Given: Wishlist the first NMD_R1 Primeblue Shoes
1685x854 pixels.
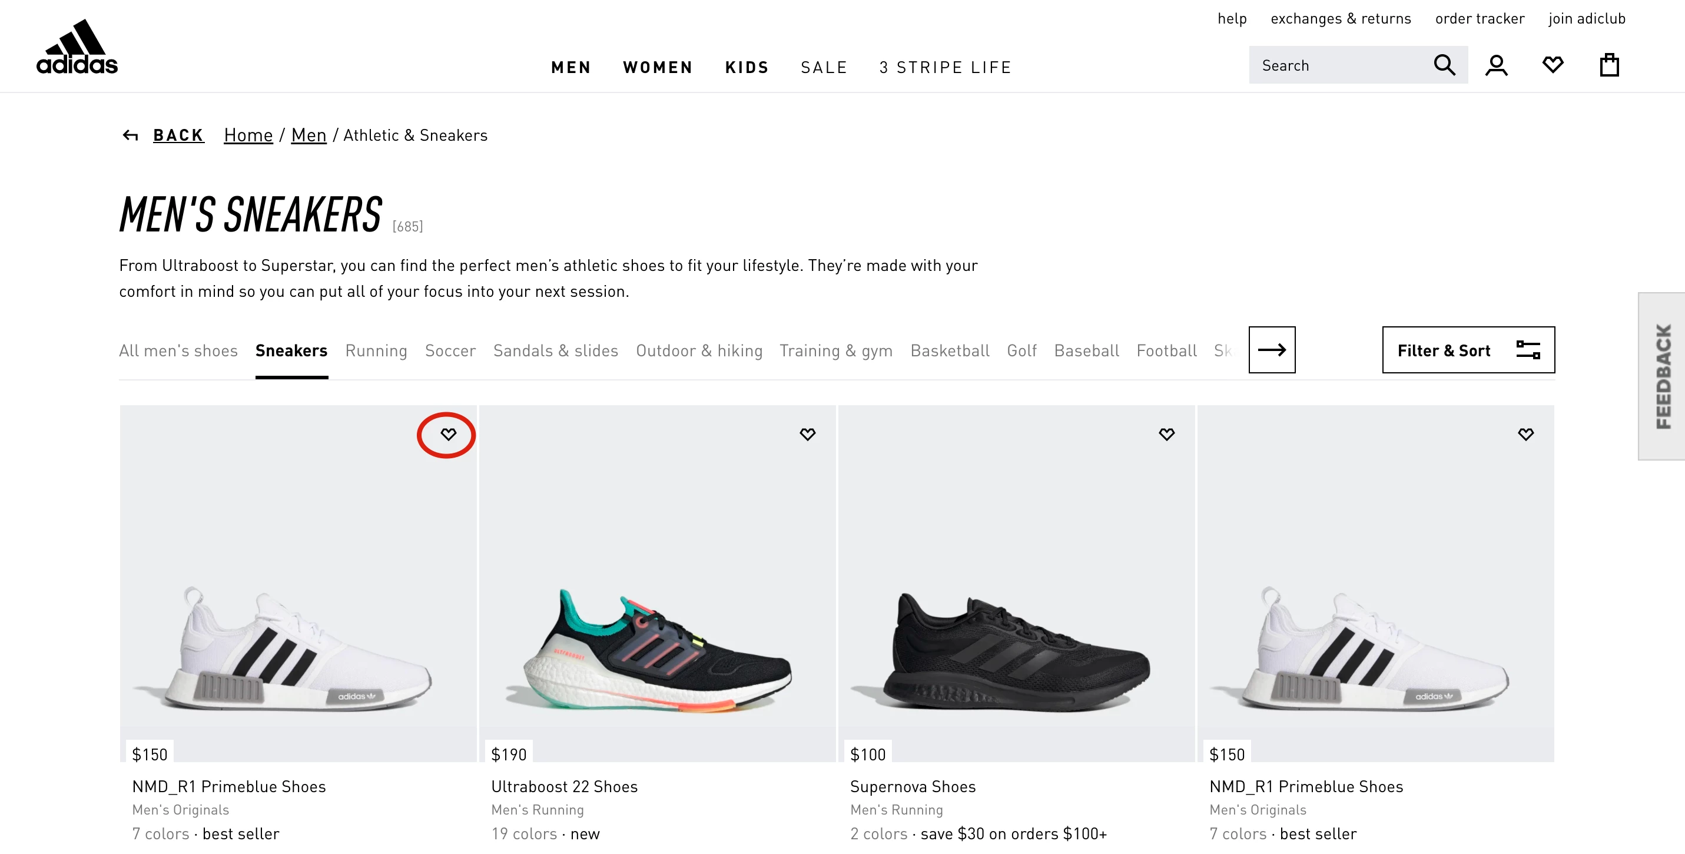Looking at the screenshot, I should click(448, 435).
